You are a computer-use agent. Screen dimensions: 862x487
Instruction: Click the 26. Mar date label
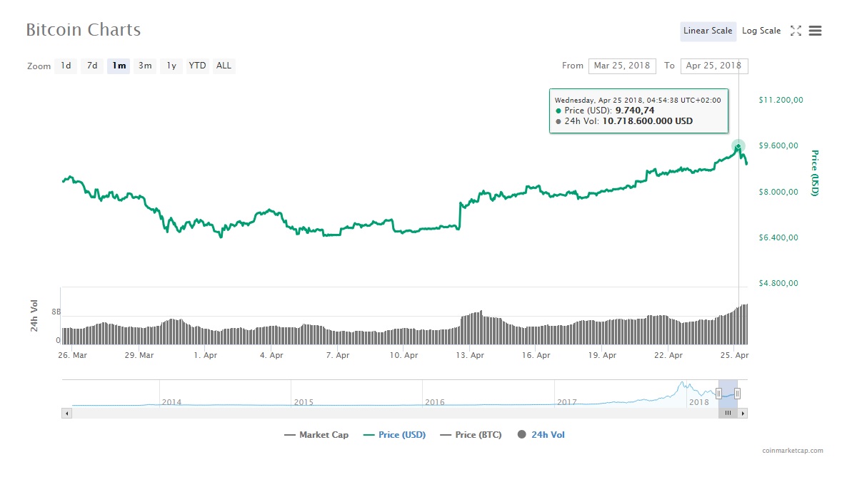[73, 355]
